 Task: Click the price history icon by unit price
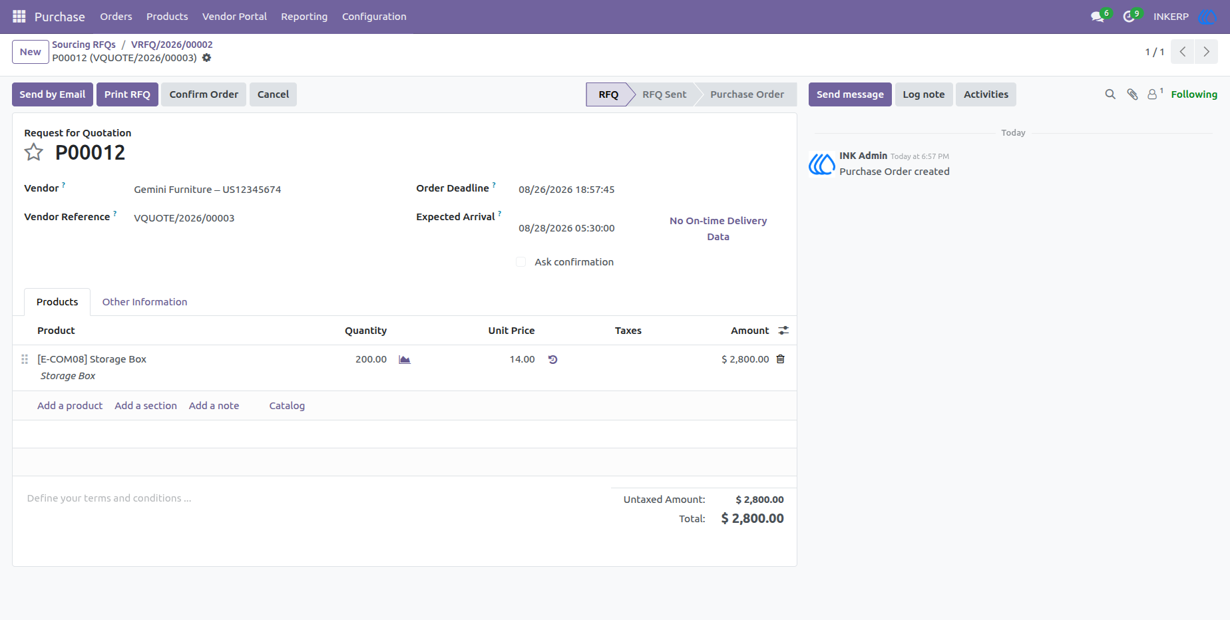click(552, 359)
